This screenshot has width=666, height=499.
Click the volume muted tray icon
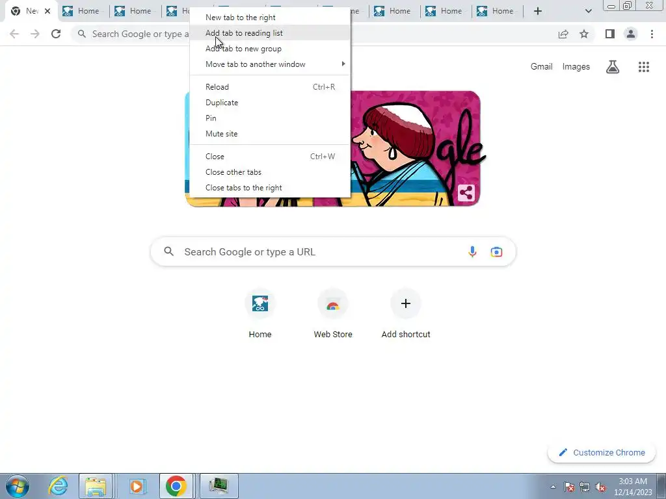600,487
